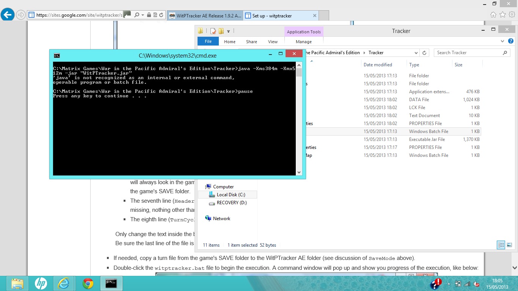Click search magnifier in Search Tracker box

tap(505, 53)
